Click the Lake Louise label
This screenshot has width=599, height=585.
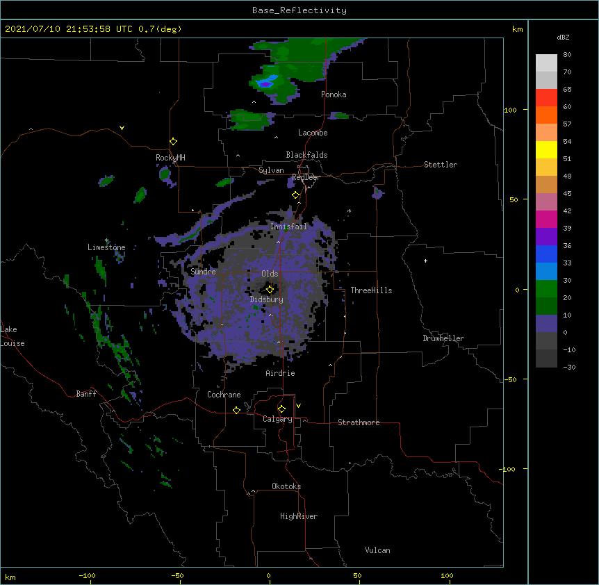coord(13,336)
